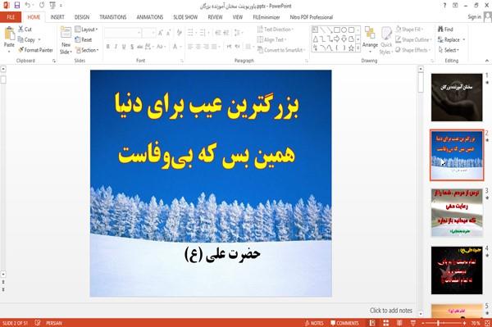The height and width of the screenshot is (327, 492).
Task: Toggle the COMMENTS pane
Action: 344,323
